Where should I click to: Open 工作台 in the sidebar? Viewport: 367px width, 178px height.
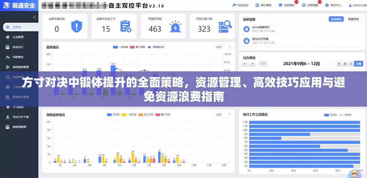click(21, 27)
